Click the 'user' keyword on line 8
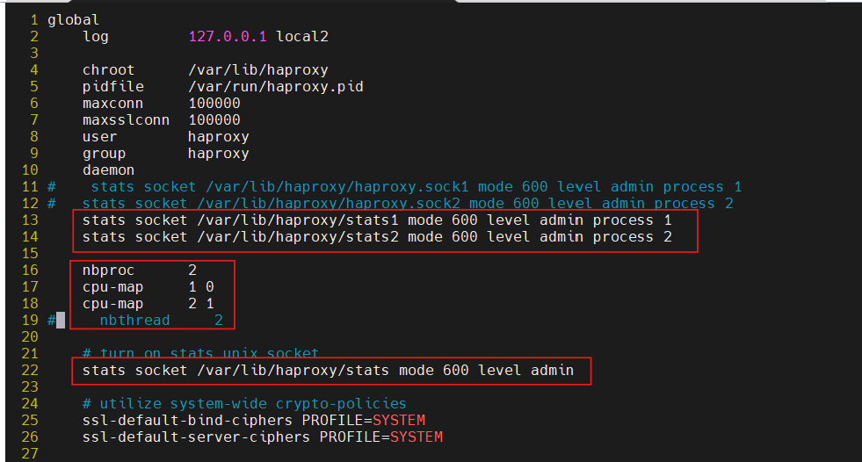Viewport: 862px width, 462px height. 100,137
